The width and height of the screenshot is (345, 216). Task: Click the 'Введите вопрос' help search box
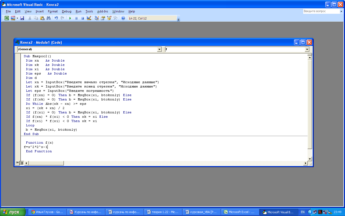321,11
